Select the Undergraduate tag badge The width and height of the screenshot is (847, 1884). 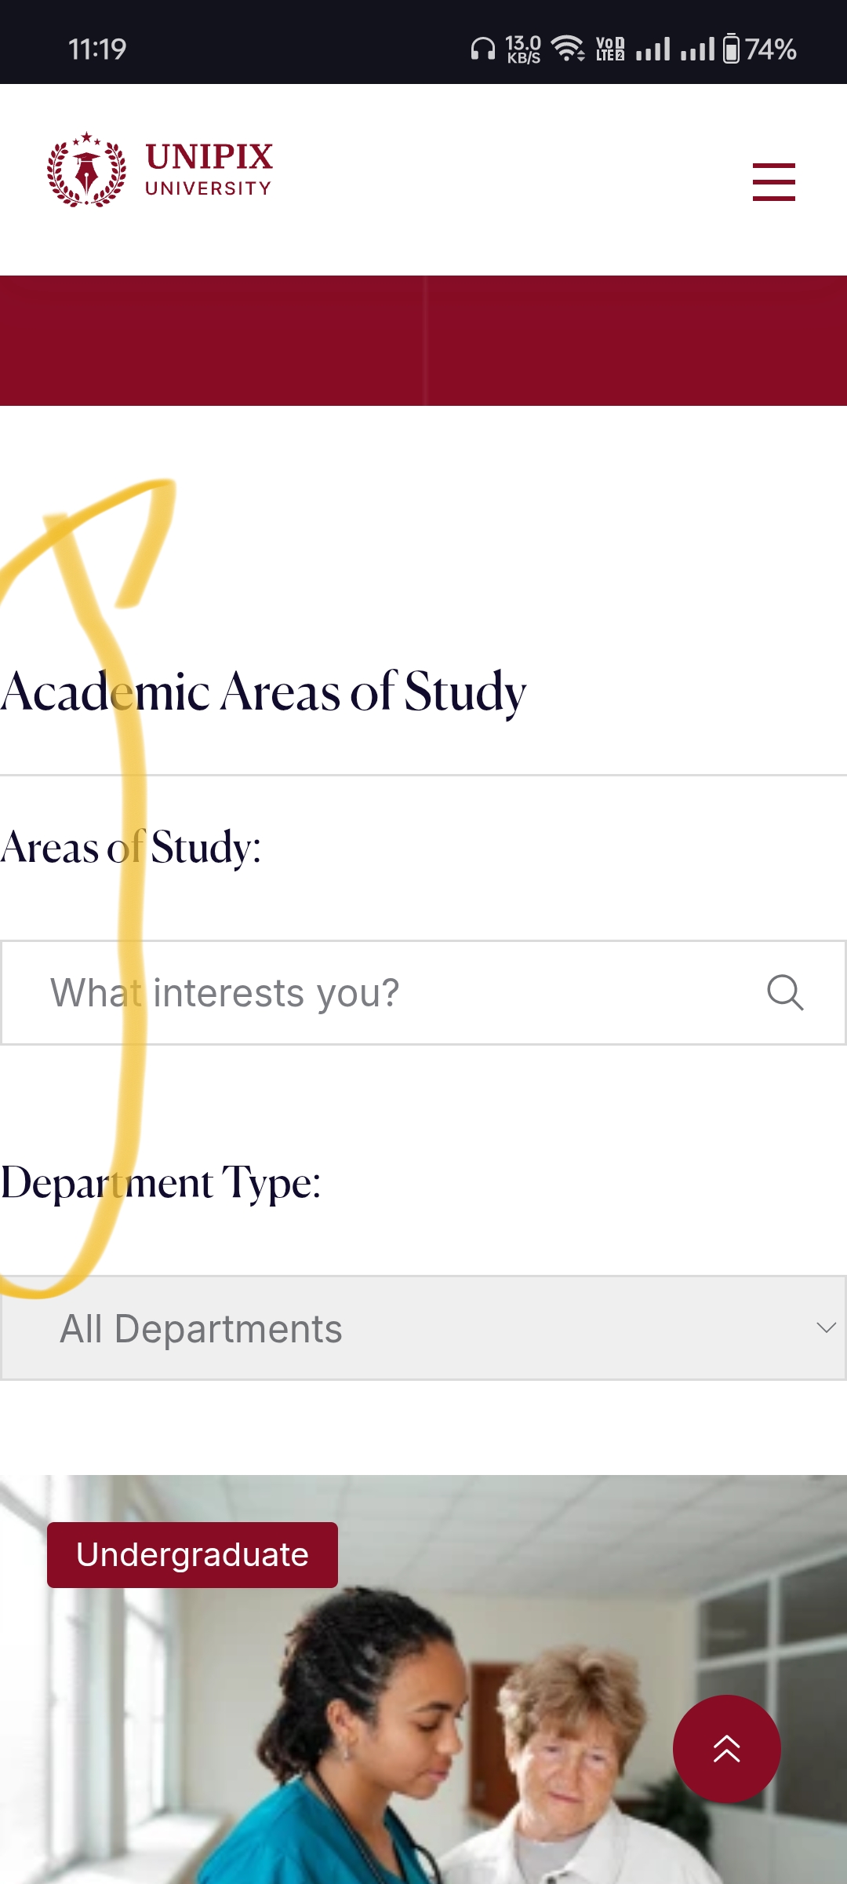pyautogui.click(x=192, y=1555)
